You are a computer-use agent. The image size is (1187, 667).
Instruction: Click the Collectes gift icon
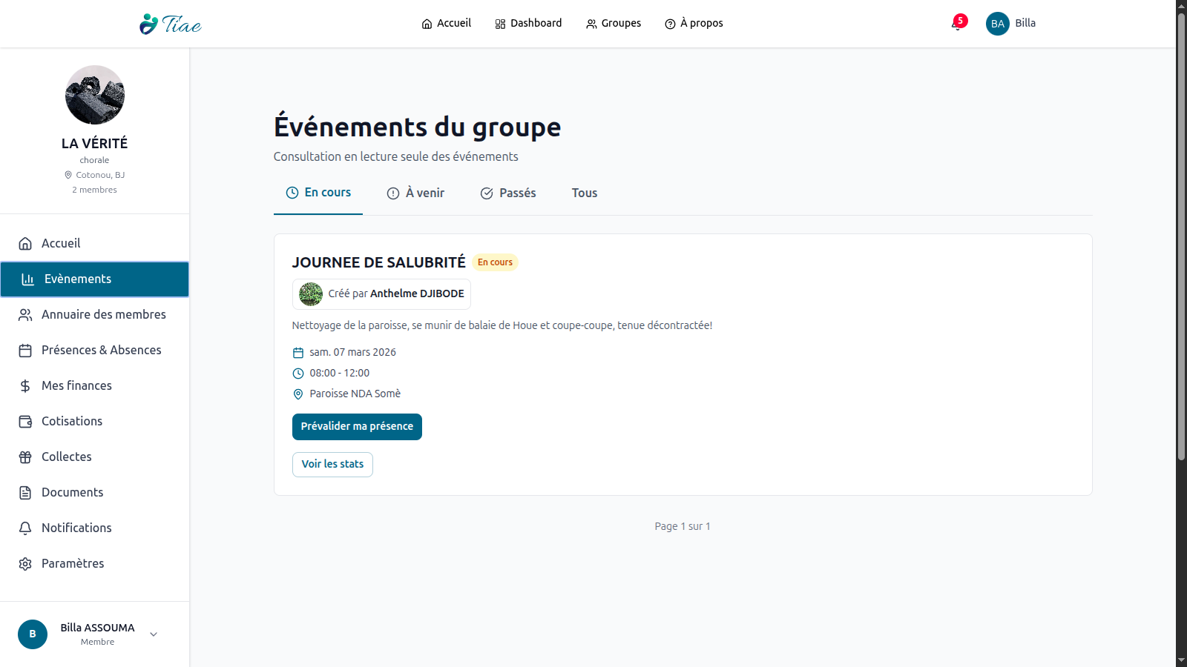tap(25, 457)
